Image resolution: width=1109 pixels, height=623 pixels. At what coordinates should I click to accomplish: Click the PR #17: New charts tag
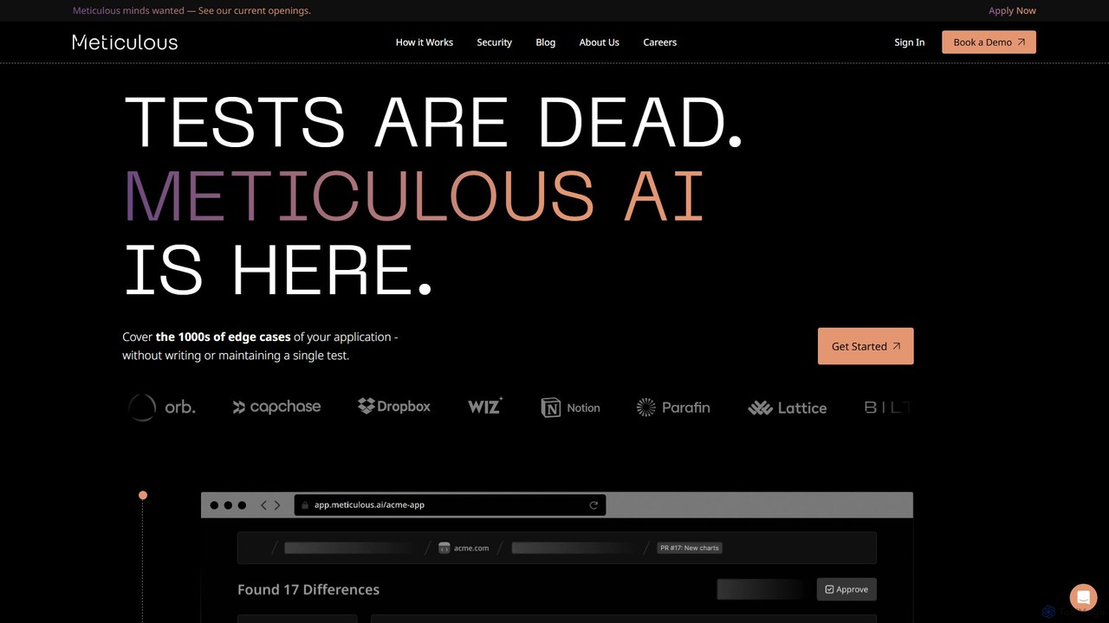click(x=690, y=548)
